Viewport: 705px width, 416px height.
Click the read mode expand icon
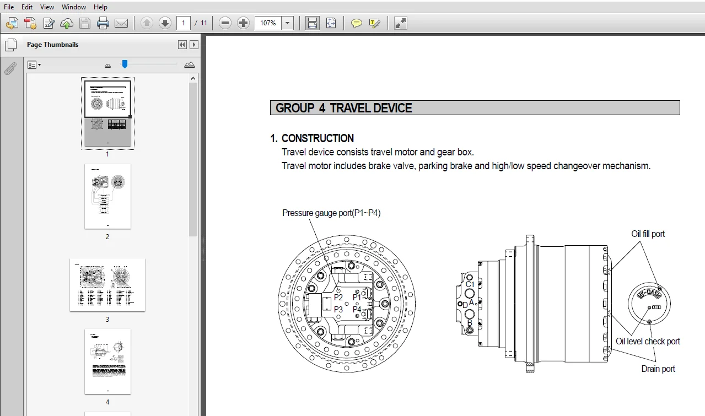tap(401, 23)
